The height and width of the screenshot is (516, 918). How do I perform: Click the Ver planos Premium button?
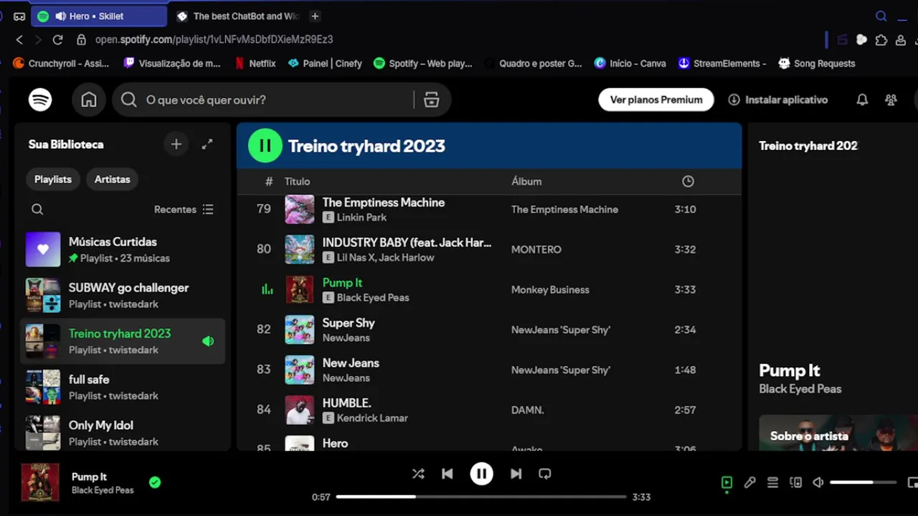[656, 100]
